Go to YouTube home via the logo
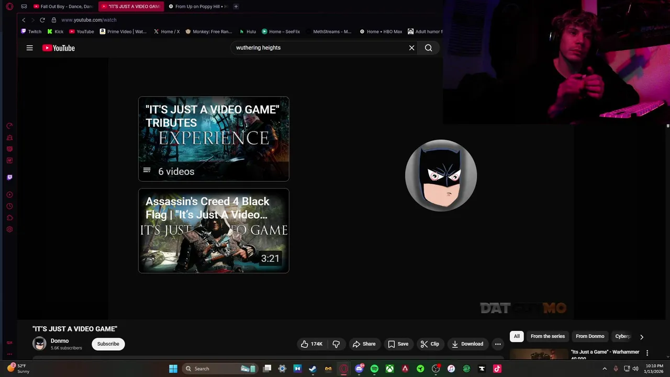The width and height of the screenshot is (670, 377). pos(59,48)
